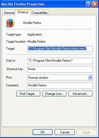Confirm with the OK button
Viewport: 99px width, 138px height.
42,132
